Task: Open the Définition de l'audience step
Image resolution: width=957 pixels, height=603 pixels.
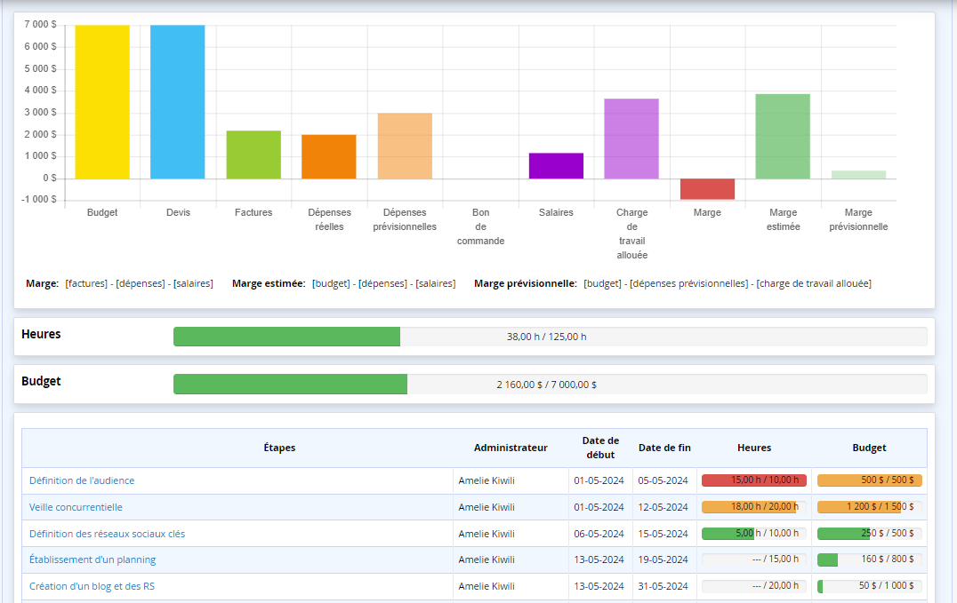Action: [82, 480]
